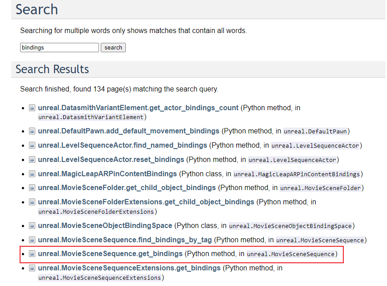The width and height of the screenshot is (387, 286).
Task: Open the unreal.MagicLeapARPinContentBindings class link
Action: pos(107,174)
